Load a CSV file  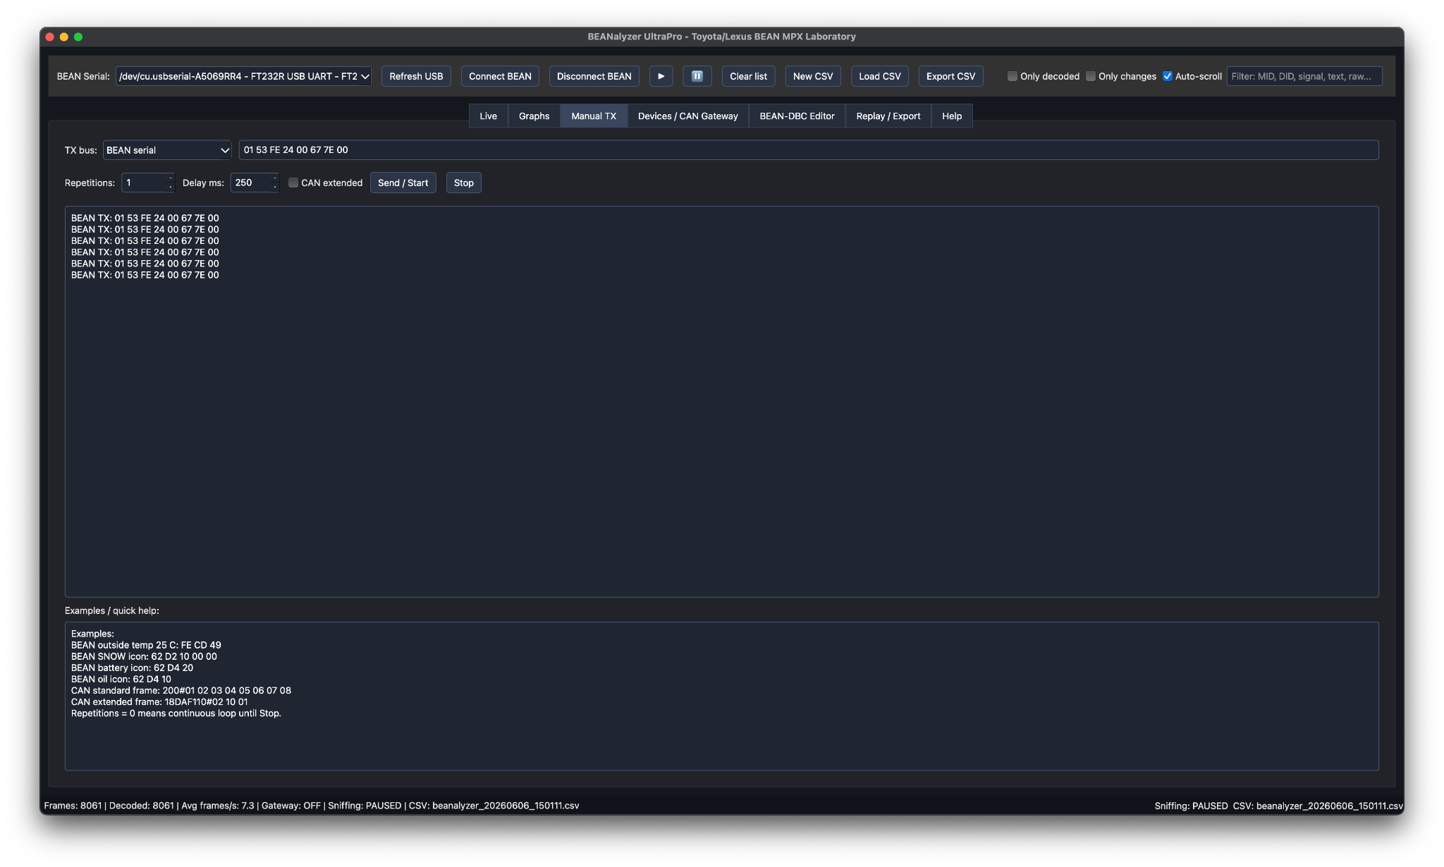coord(879,76)
